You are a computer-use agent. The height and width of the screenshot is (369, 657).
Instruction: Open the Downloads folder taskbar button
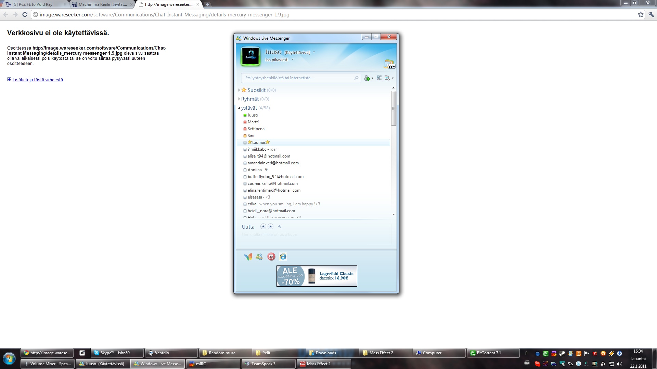332,353
